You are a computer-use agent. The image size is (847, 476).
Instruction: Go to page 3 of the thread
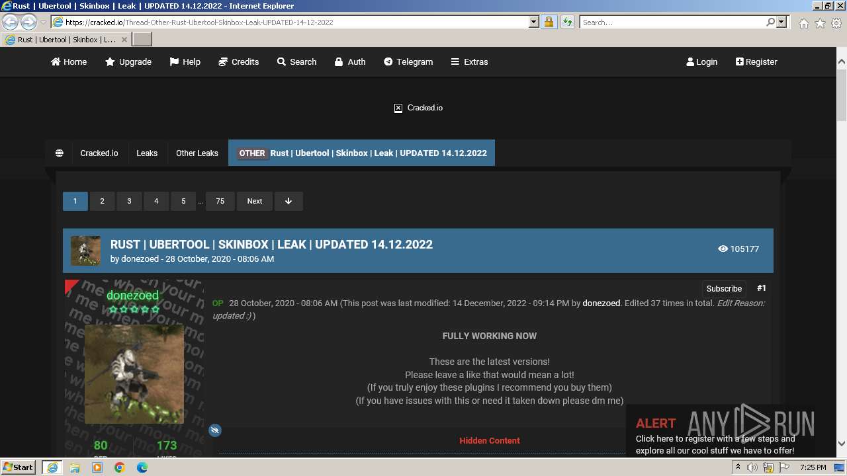[x=129, y=201]
